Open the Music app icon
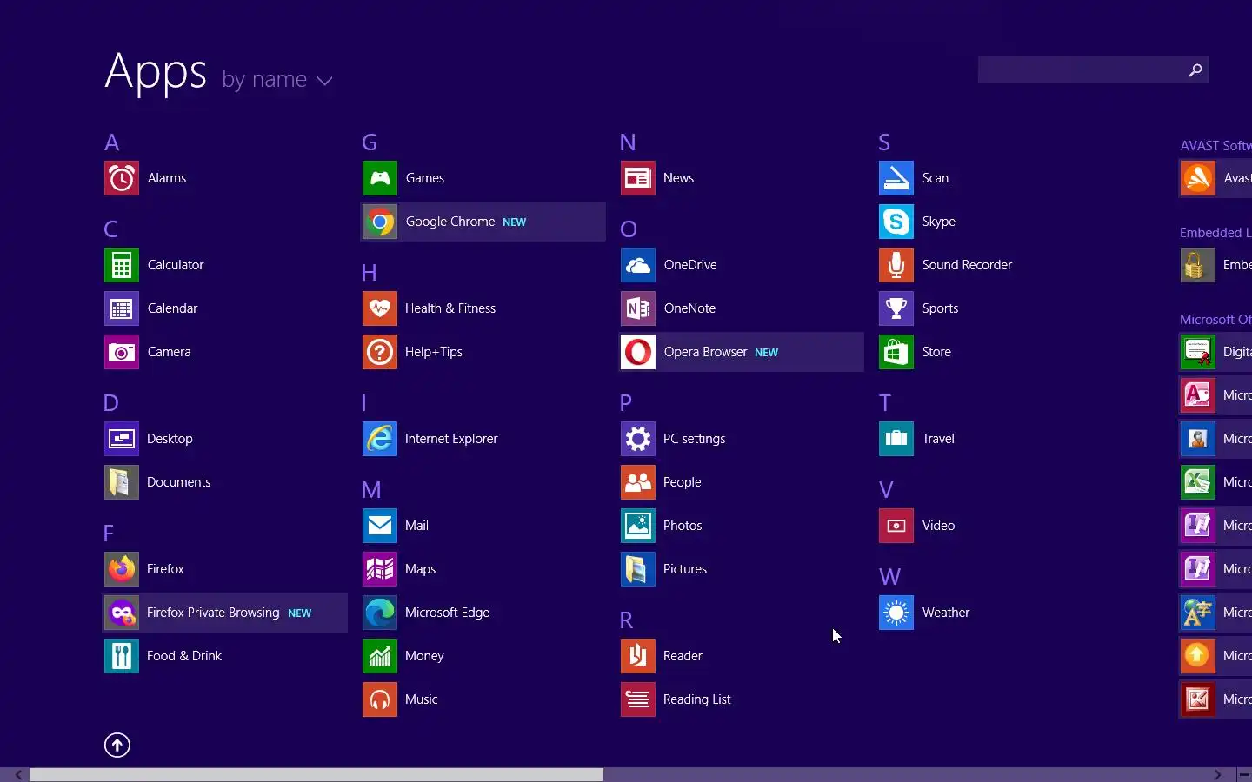This screenshot has width=1252, height=782. [x=380, y=699]
